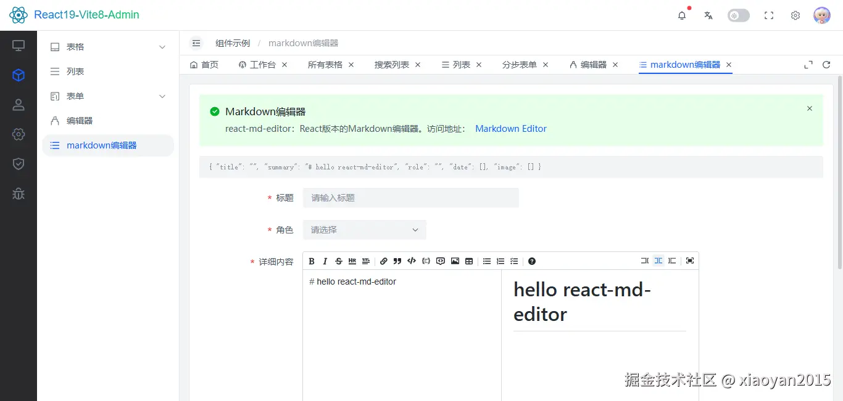Open the bug error sidebar icon

[19, 193]
